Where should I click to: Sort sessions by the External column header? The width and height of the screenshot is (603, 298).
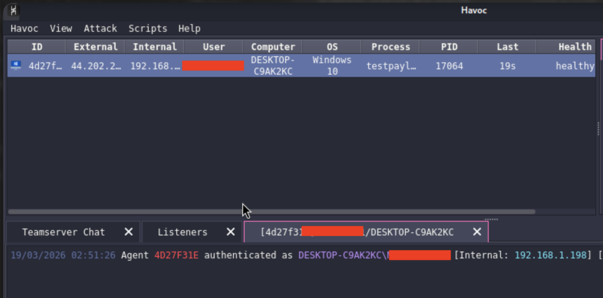click(95, 47)
